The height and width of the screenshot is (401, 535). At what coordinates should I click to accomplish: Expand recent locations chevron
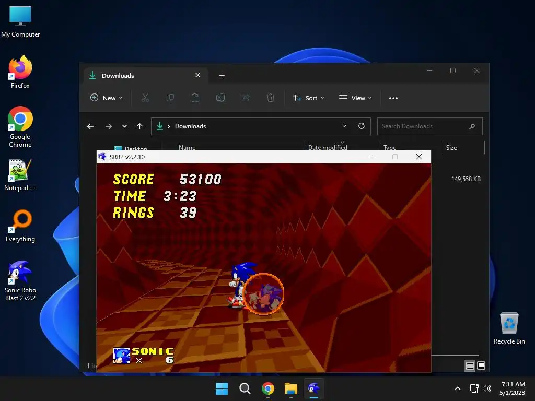[x=124, y=126]
